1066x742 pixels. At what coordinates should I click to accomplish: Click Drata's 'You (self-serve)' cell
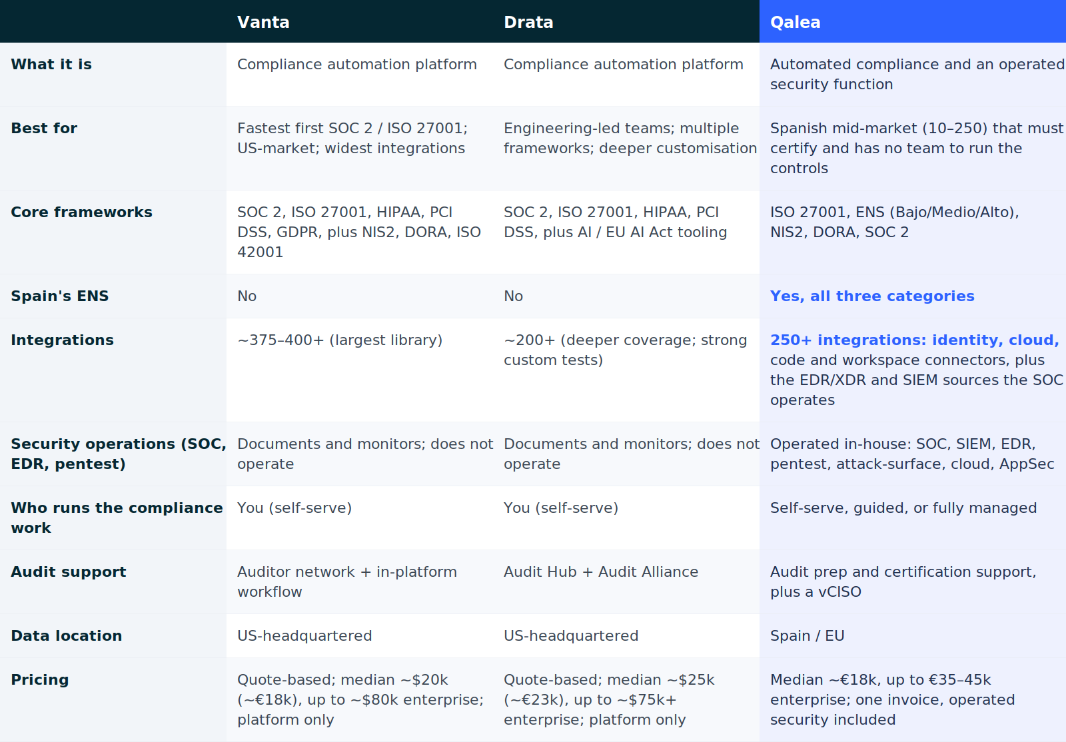pyautogui.click(x=561, y=508)
